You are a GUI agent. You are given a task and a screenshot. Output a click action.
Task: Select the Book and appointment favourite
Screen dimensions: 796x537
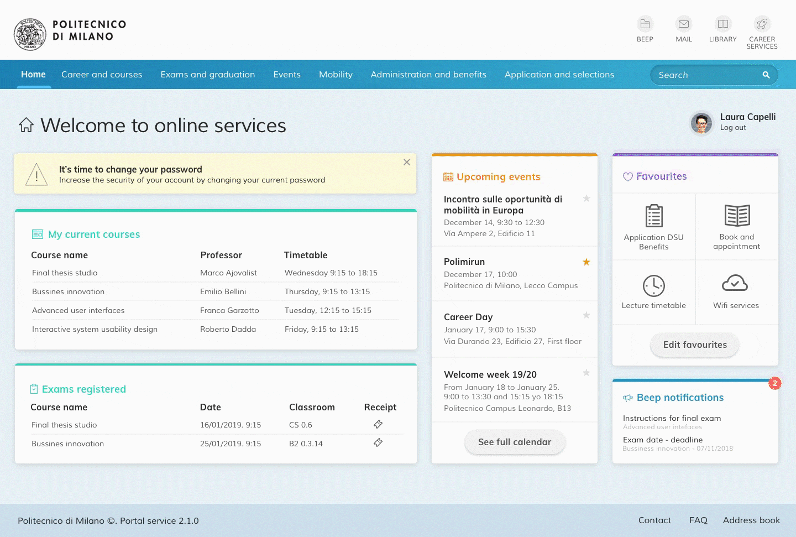[x=736, y=216]
